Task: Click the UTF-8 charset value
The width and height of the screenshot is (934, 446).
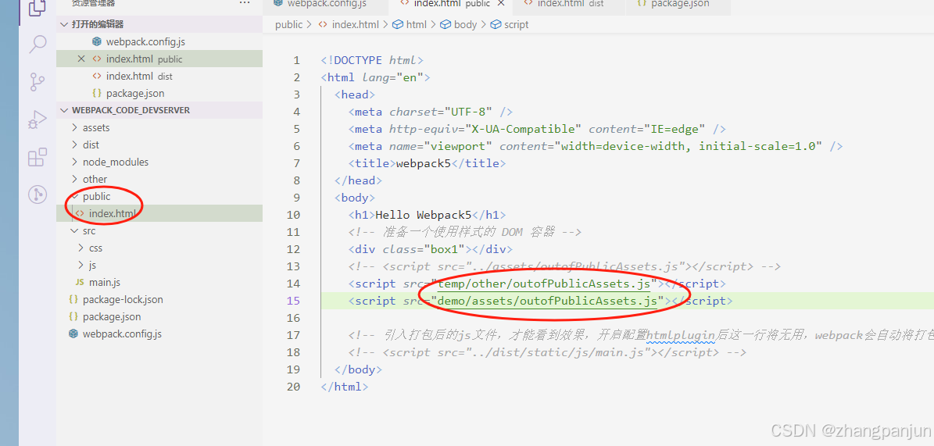Action: (x=468, y=112)
